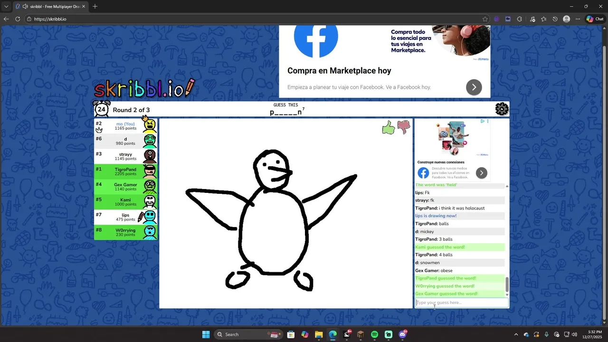Viewport: 608px width, 342px height.
Task: Add page to favorites star
Action: coord(485,19)
